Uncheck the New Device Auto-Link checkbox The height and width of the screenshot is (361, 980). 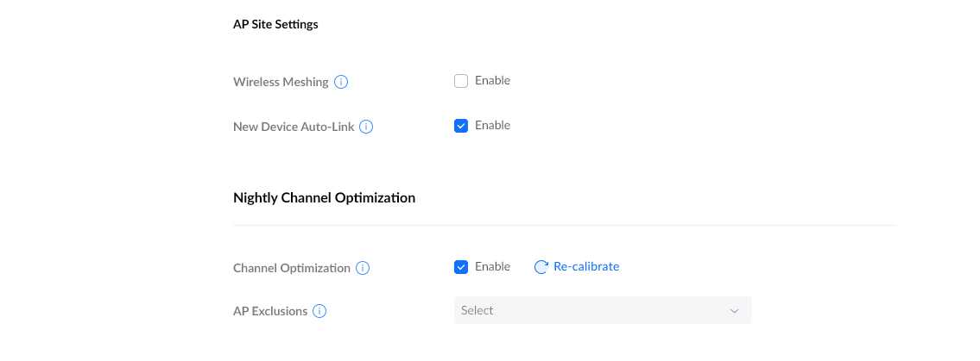click(x=461, y=126)
